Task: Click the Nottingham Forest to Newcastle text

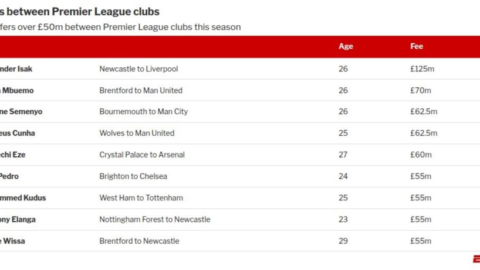Action: click(x=155, y=220)
